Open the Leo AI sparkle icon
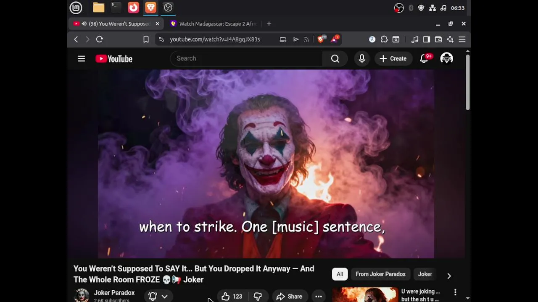Image resolution: width=538 pixels, height=302 pixels. pyautogui.click(x=450, y=39)
